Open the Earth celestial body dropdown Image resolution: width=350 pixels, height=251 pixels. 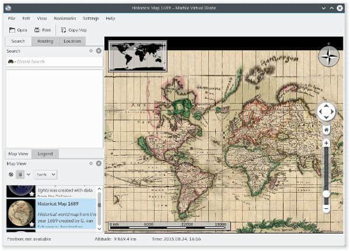(x=45, y=175)
